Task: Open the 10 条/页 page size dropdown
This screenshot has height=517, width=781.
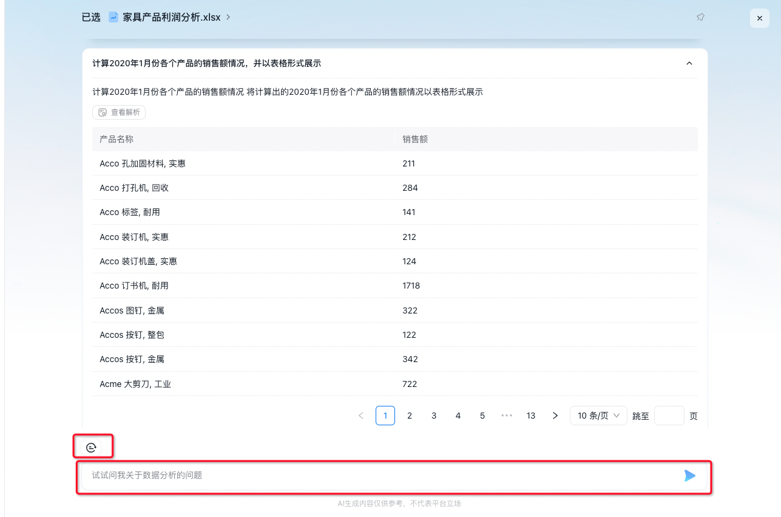Action: coord(598,416)
